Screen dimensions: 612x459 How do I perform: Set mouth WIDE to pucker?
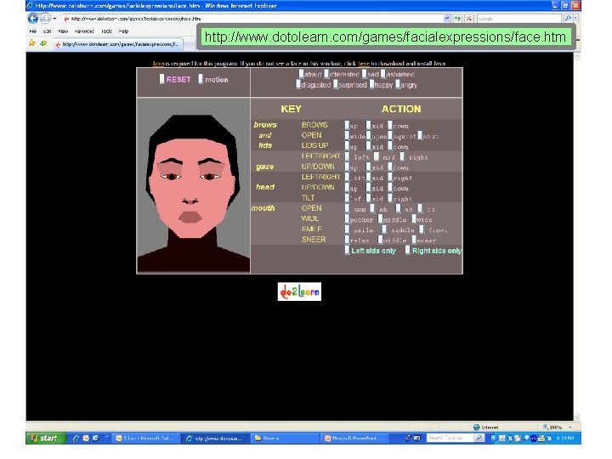coord(347,219)
